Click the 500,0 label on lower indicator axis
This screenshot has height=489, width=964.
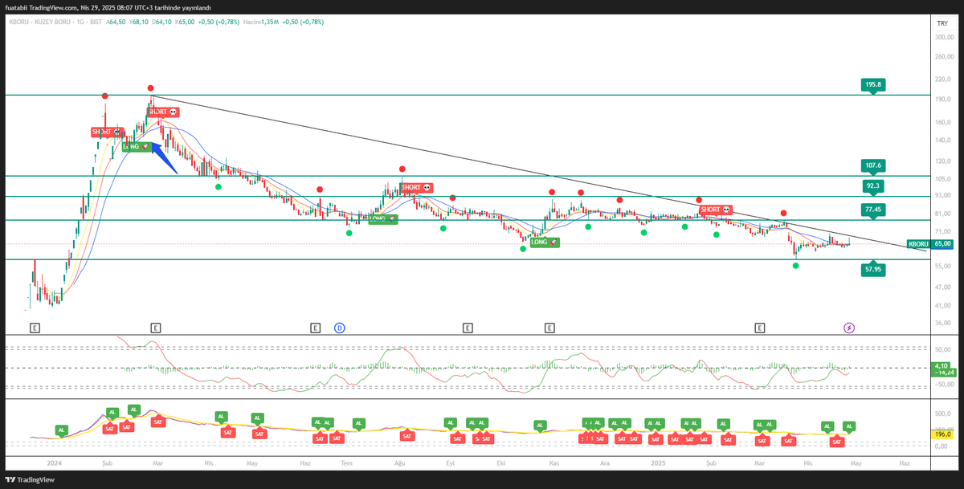944,414
